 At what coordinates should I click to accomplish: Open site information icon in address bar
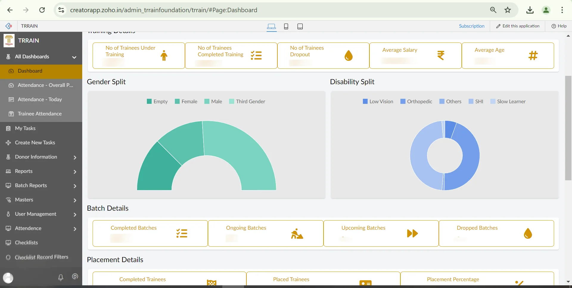click(x=61, y=10)
